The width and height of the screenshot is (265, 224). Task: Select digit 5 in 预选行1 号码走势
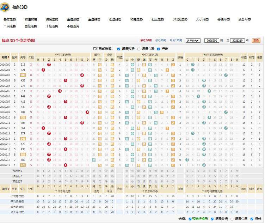66,171
